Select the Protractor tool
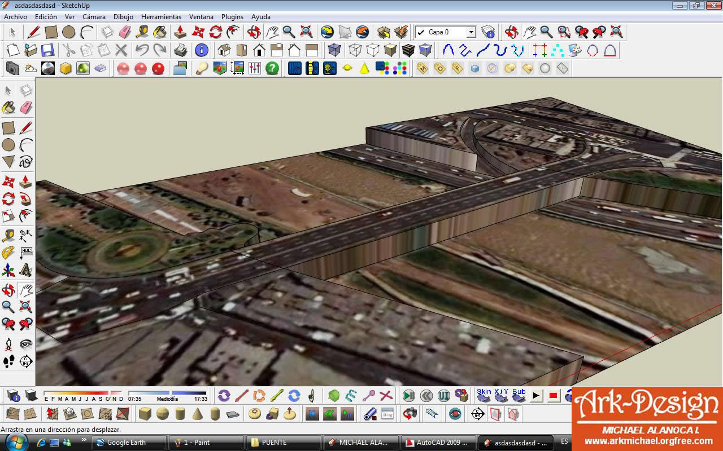The height and width of the screenshot is (451, 723). pyautogui.click(x=8, y=253)
